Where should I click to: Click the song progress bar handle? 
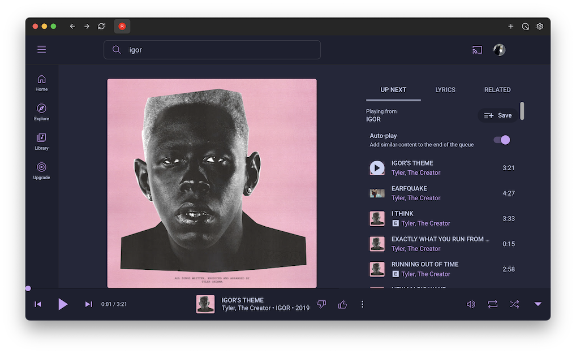click(28, 288)
